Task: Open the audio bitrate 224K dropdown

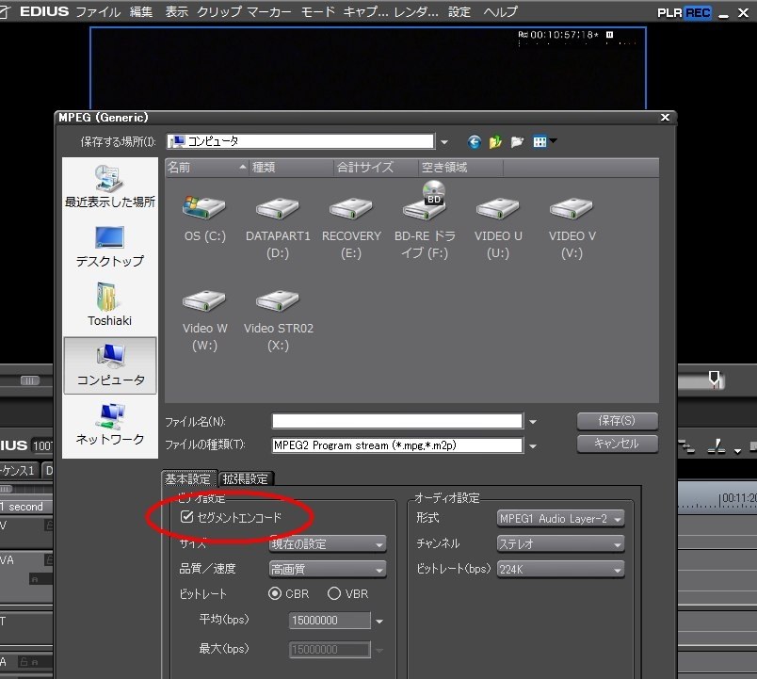Action: coord(560,570)
